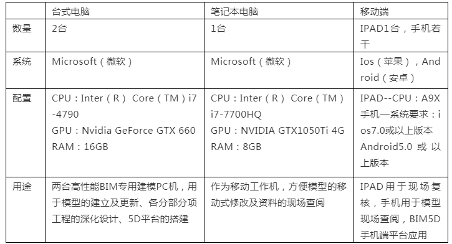Select the 用途 row label

[x=22, y=187]
